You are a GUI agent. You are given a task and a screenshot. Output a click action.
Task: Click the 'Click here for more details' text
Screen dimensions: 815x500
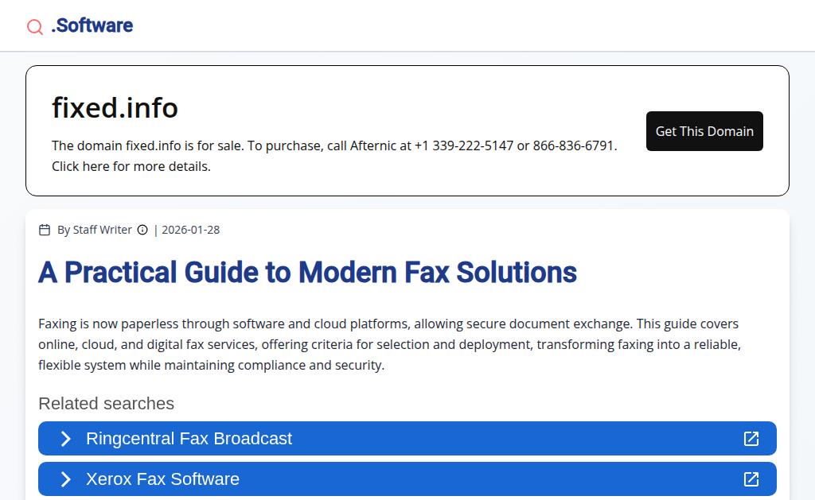click(x=131, y=167)
